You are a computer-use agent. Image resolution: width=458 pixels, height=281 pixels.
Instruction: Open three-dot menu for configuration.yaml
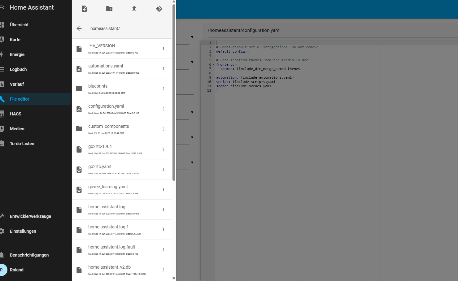point(163,109)
